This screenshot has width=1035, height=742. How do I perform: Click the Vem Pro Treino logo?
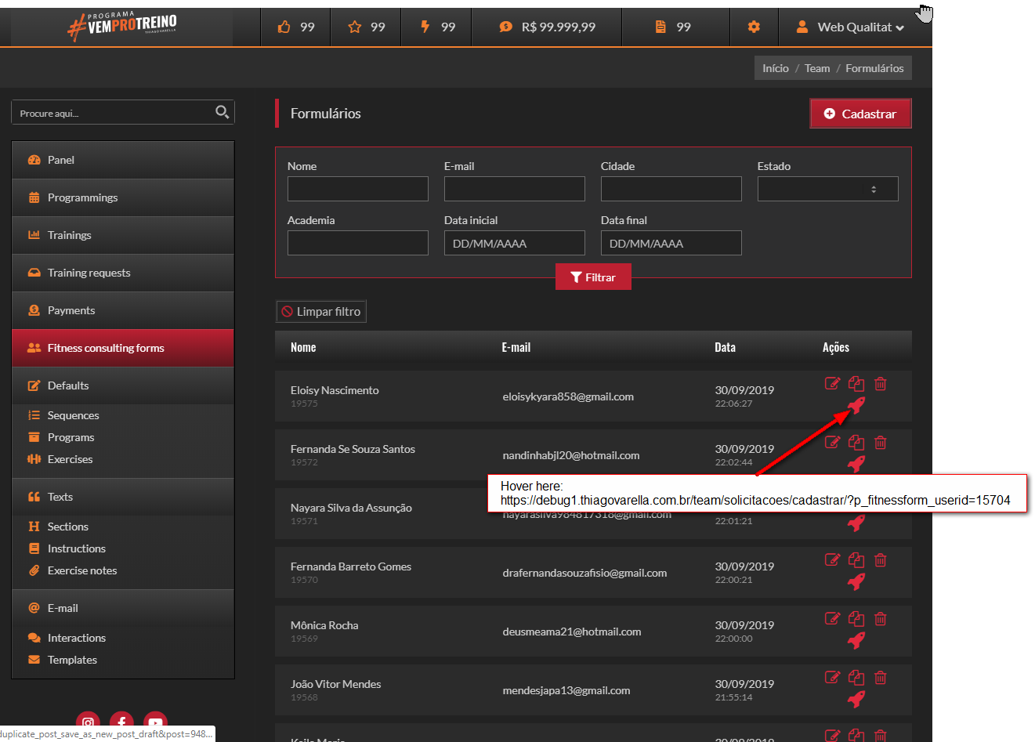click(123, 26)
